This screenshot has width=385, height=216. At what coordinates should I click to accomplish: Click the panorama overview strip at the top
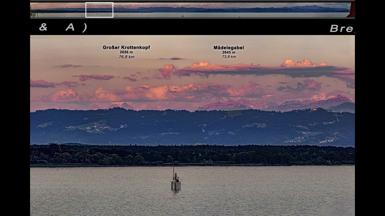(x=192, y=10)
